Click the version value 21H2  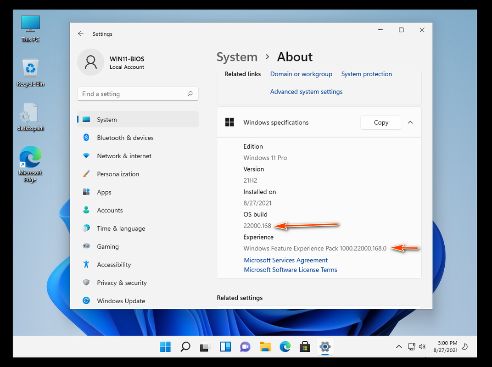tap(251, 180)
